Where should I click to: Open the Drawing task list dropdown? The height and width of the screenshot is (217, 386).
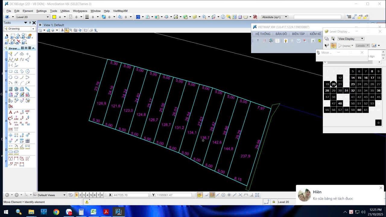click(x=33, y=29)
